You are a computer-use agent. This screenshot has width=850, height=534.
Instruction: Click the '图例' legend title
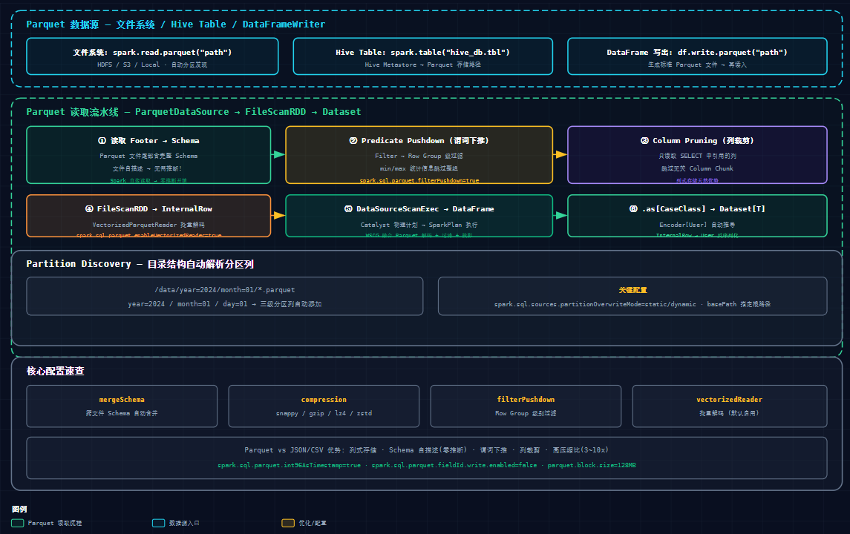(x=19, y=509)
